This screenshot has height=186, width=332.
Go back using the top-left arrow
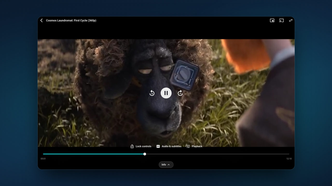41,20
